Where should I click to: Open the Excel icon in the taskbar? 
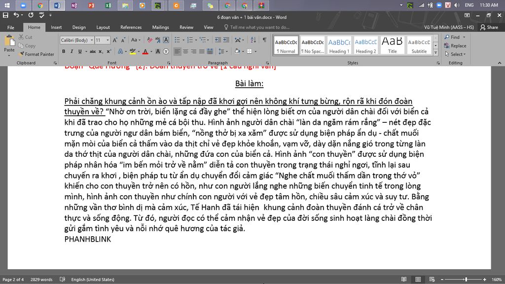tap(108, 5)
